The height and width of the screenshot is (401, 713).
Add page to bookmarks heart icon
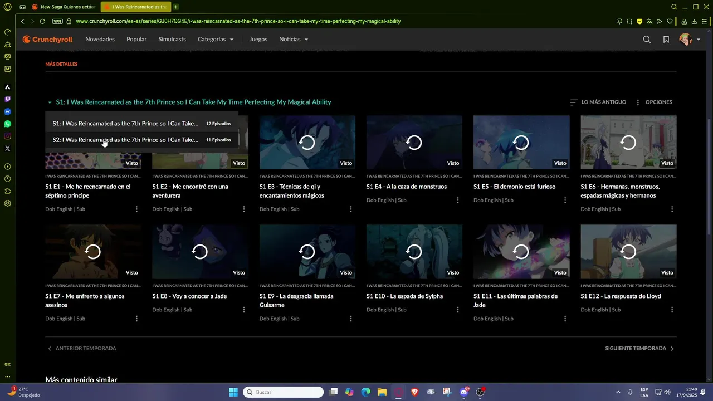tap(670, 21)
